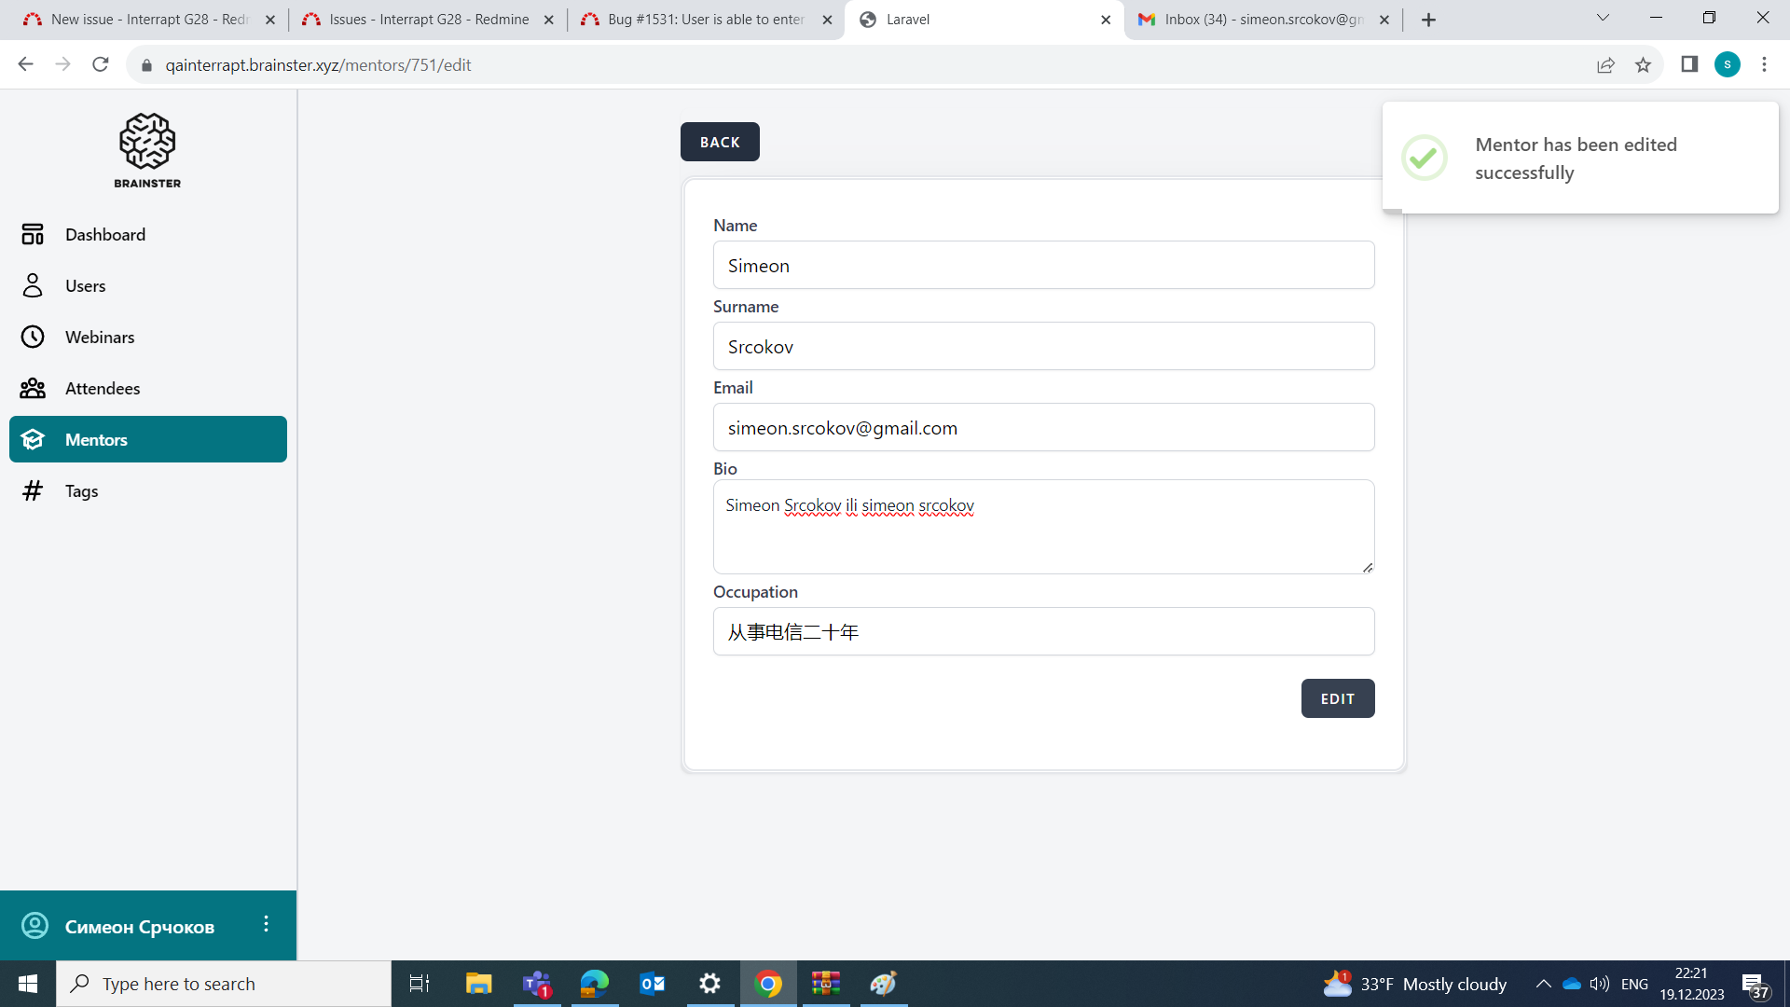
Task: Open Webinars clock icon
Action: tap(33, 337)
